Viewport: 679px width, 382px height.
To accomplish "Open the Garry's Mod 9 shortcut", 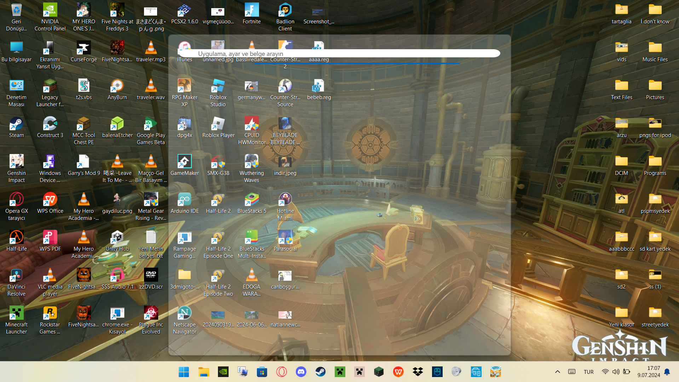I will tap(84, 165).
